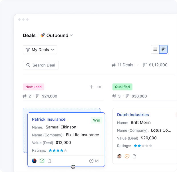Click clock icon showing 1d
Viewport: 177px width, 172px height.
[x=91, y=161]
